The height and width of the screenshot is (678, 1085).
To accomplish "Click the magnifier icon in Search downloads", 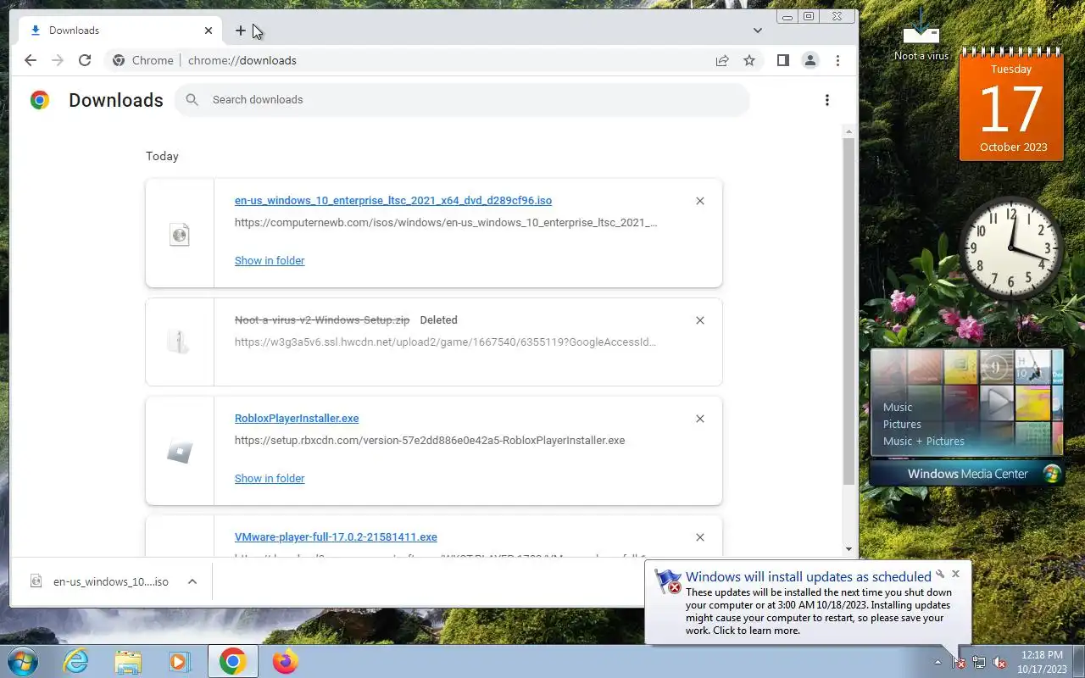I will 192,100.
